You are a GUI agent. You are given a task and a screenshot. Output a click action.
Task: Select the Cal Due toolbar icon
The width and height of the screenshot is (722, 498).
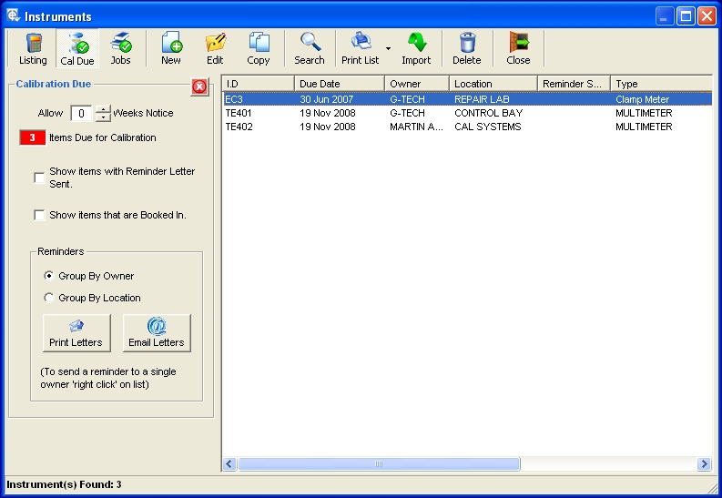tap(77, 48)
